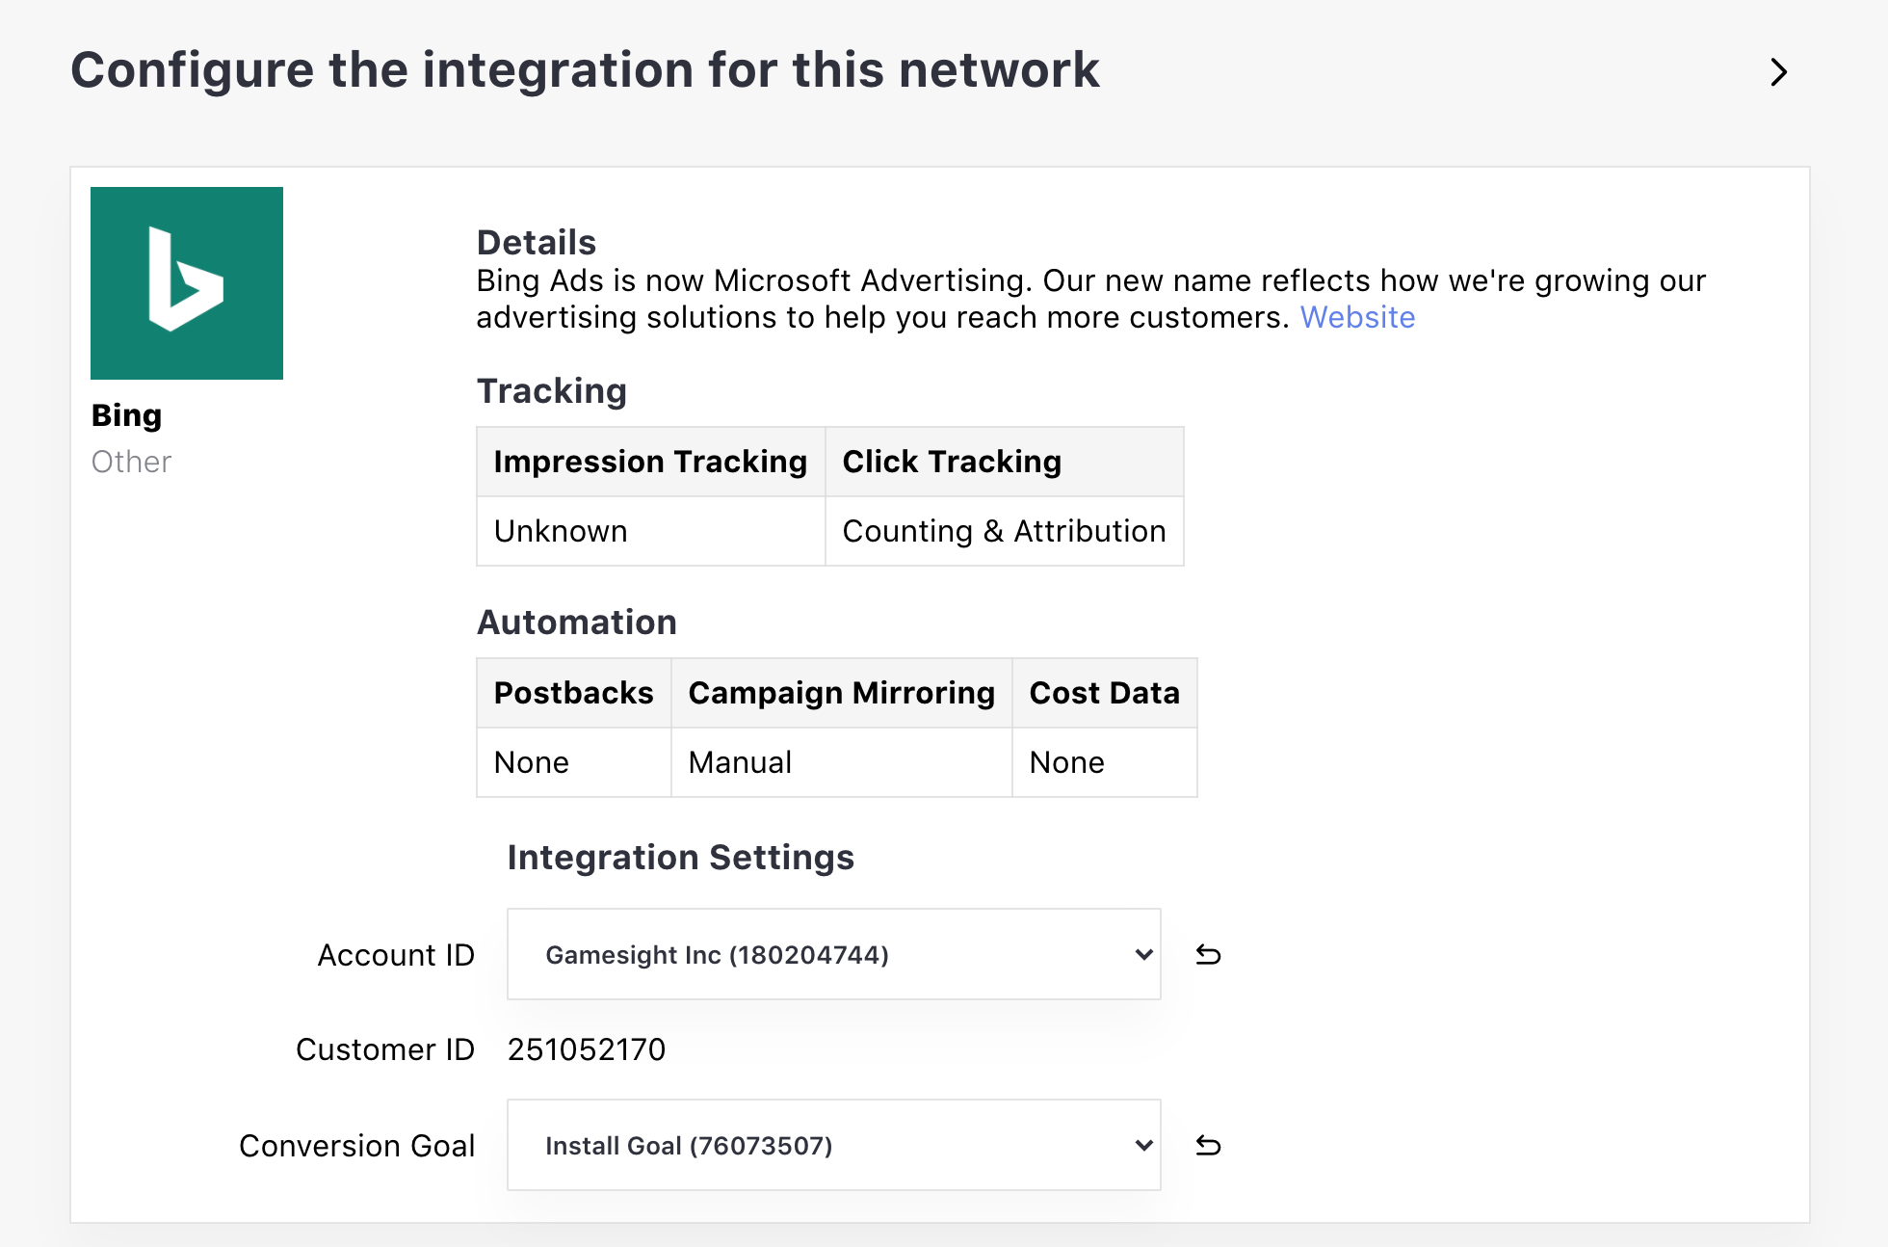Click the Details section heading

pyautogui.click(x=537, y=242)
